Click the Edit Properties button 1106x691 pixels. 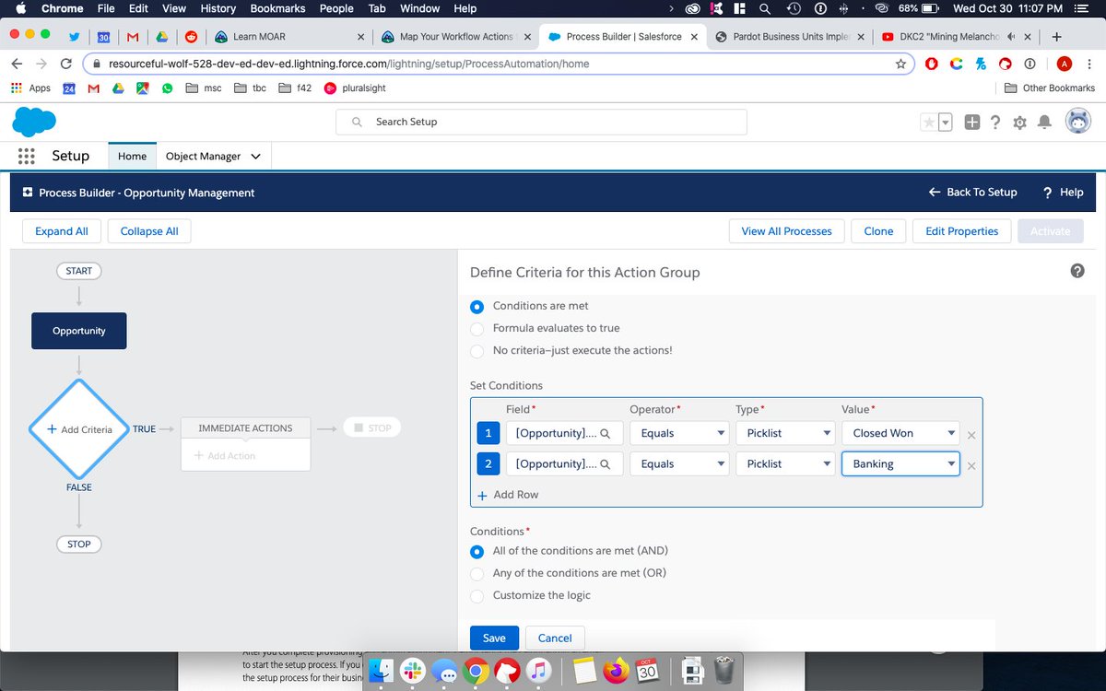pyautogui.click(x=961, y=231)
